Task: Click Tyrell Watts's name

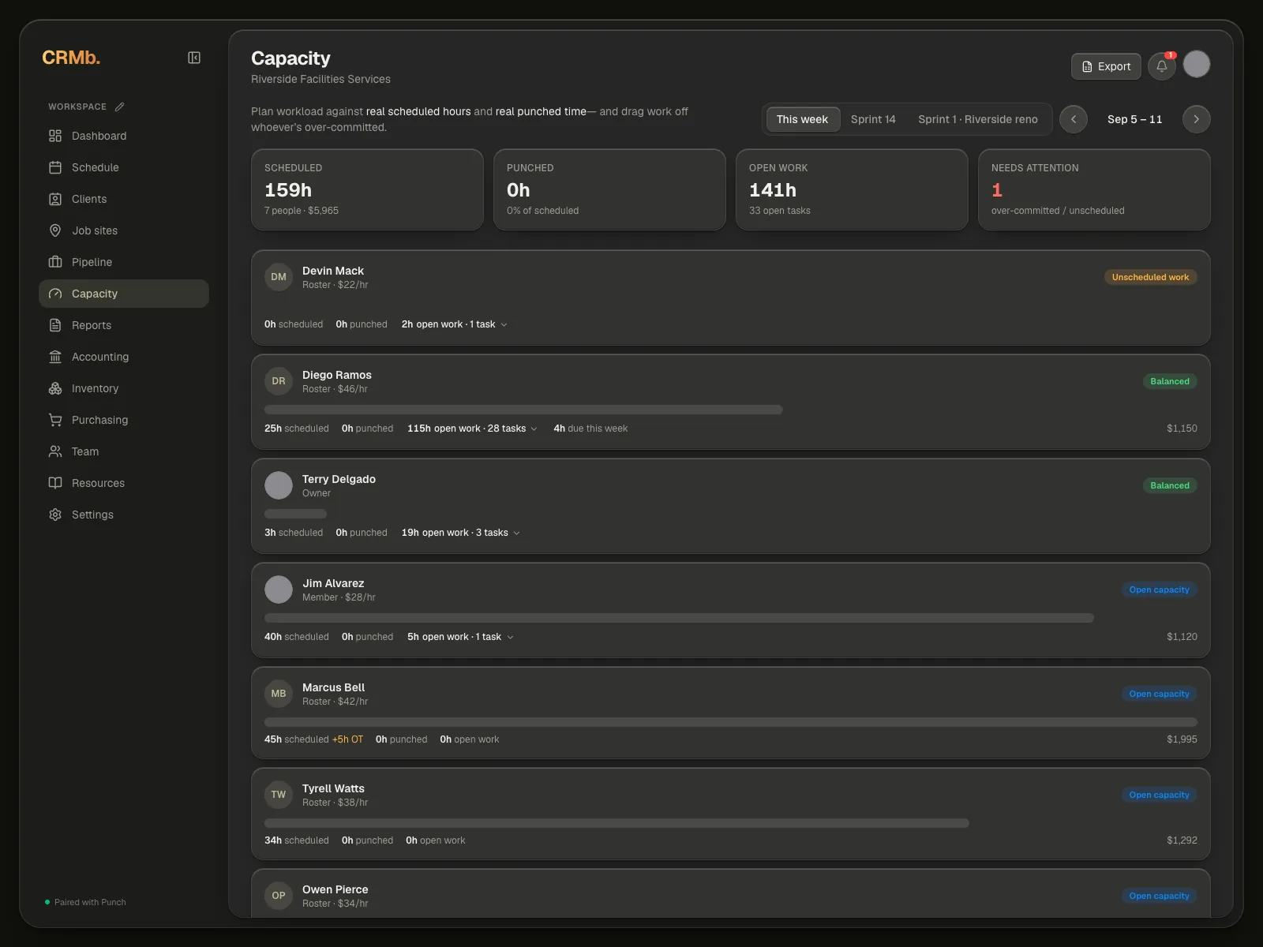Action: [333, 788]
